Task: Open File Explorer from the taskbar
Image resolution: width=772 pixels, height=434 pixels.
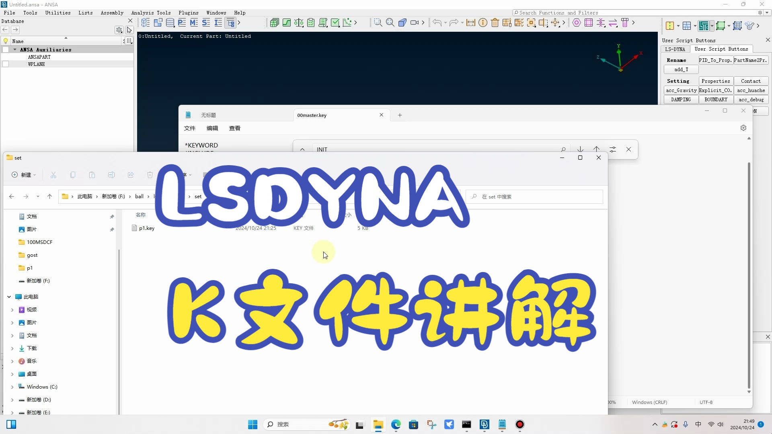Action: point(378,424)
